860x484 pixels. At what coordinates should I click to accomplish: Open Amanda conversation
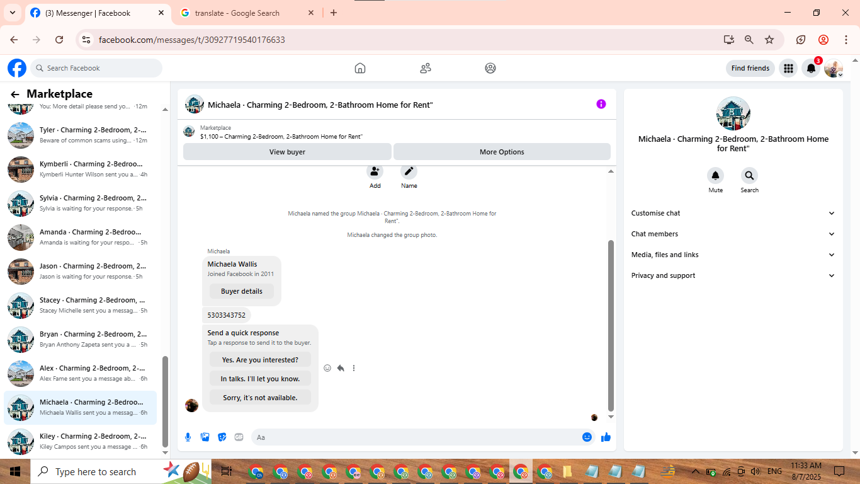(81, 237)
